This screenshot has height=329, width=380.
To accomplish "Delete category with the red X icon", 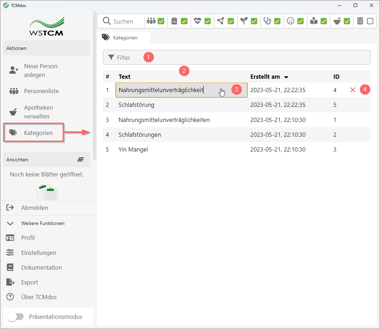I will 353,90.
